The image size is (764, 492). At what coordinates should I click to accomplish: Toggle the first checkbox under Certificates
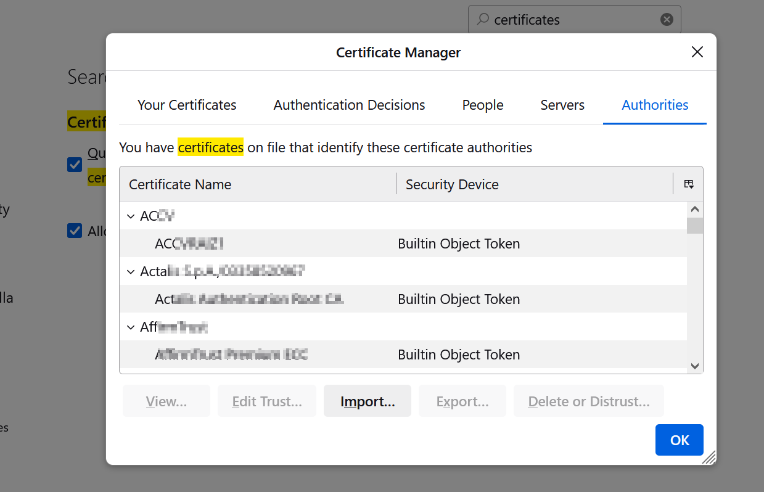pos(75,165)
